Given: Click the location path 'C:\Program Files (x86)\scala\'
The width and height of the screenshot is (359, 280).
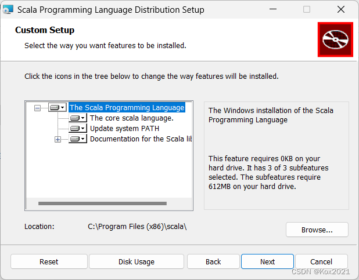Looking at the screenshot, I should coord(137,226).
